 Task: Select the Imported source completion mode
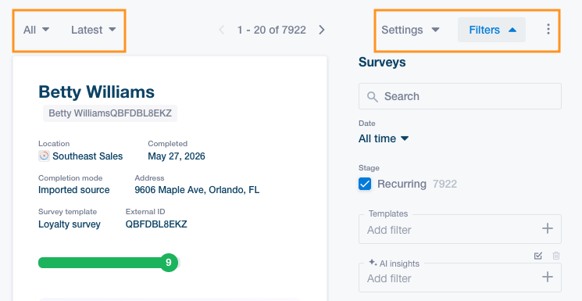pyautogui.click(x=74, y=190)
